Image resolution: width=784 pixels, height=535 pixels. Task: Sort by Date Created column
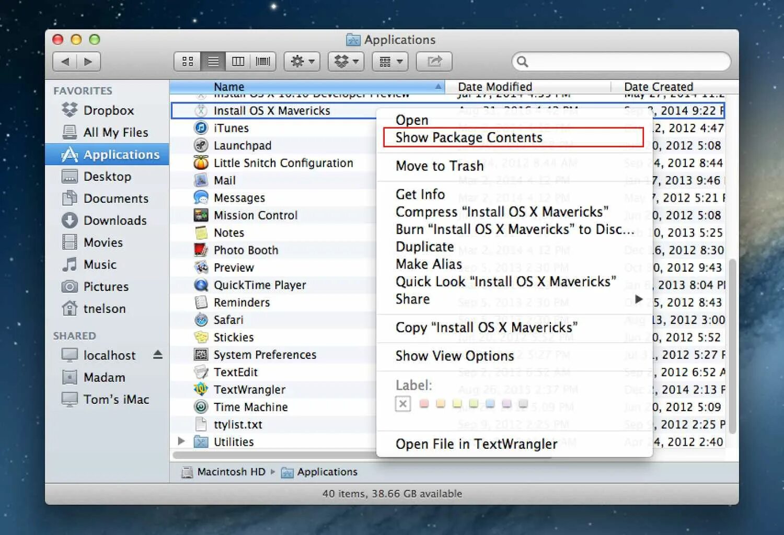674,87
